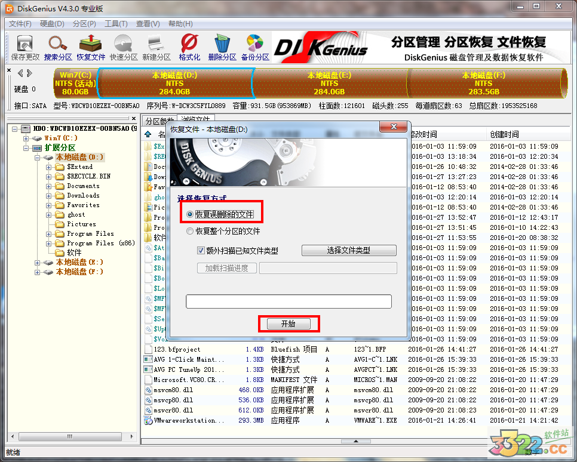This screenshot has width=577, height=462.
Task: Select the $Extend folder icon in the tree
Action: click(x=60, y=167)
